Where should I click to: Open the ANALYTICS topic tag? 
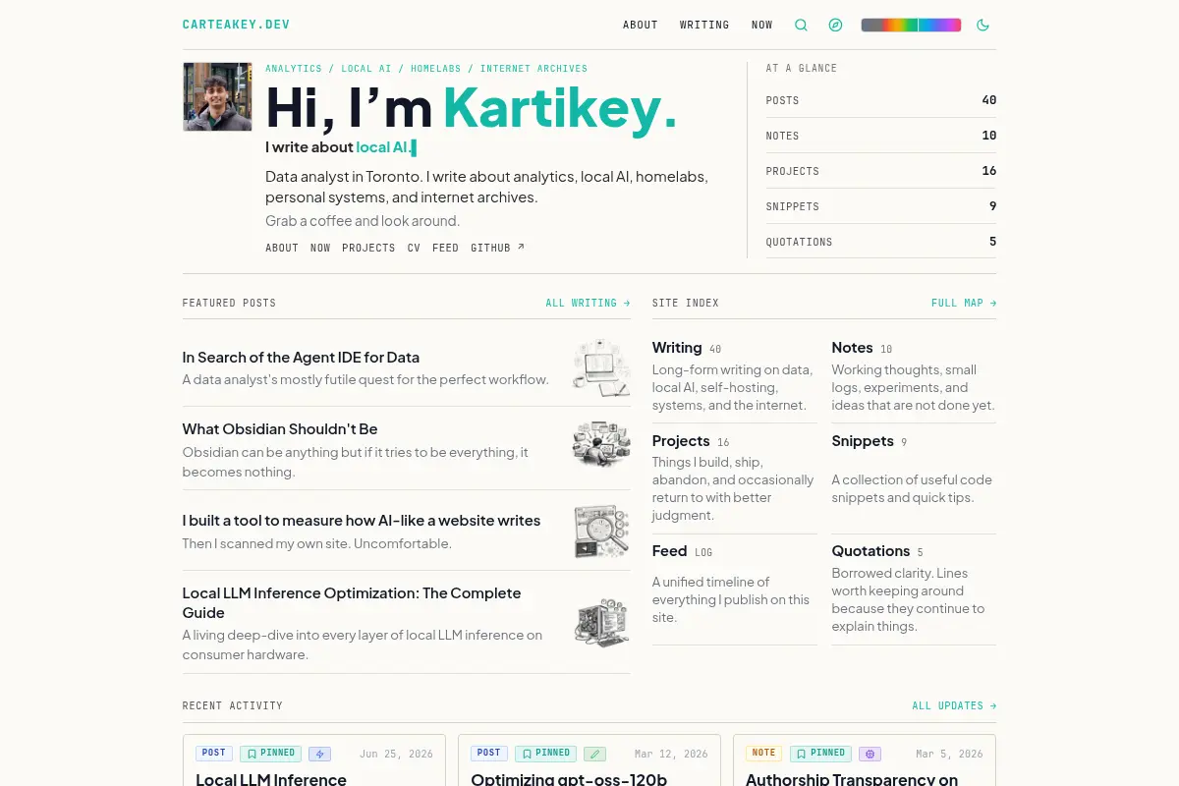(x=294, y=69)
